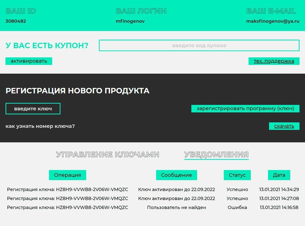Click Регистрация нового продукта heading
This screenshot has height=226, width=305.
[x=77, y=91]
